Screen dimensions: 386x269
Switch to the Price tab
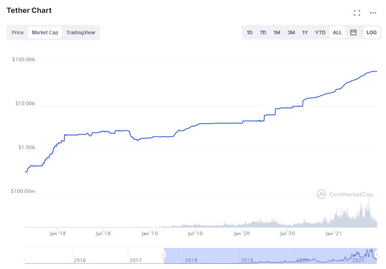18,33
